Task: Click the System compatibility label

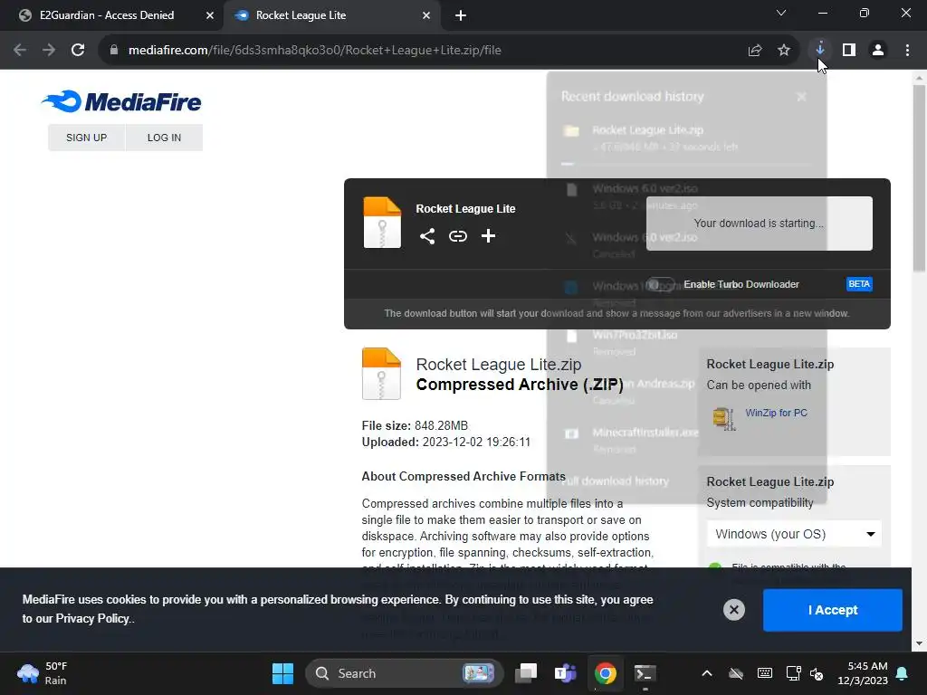Action: (x=760, y=503)
